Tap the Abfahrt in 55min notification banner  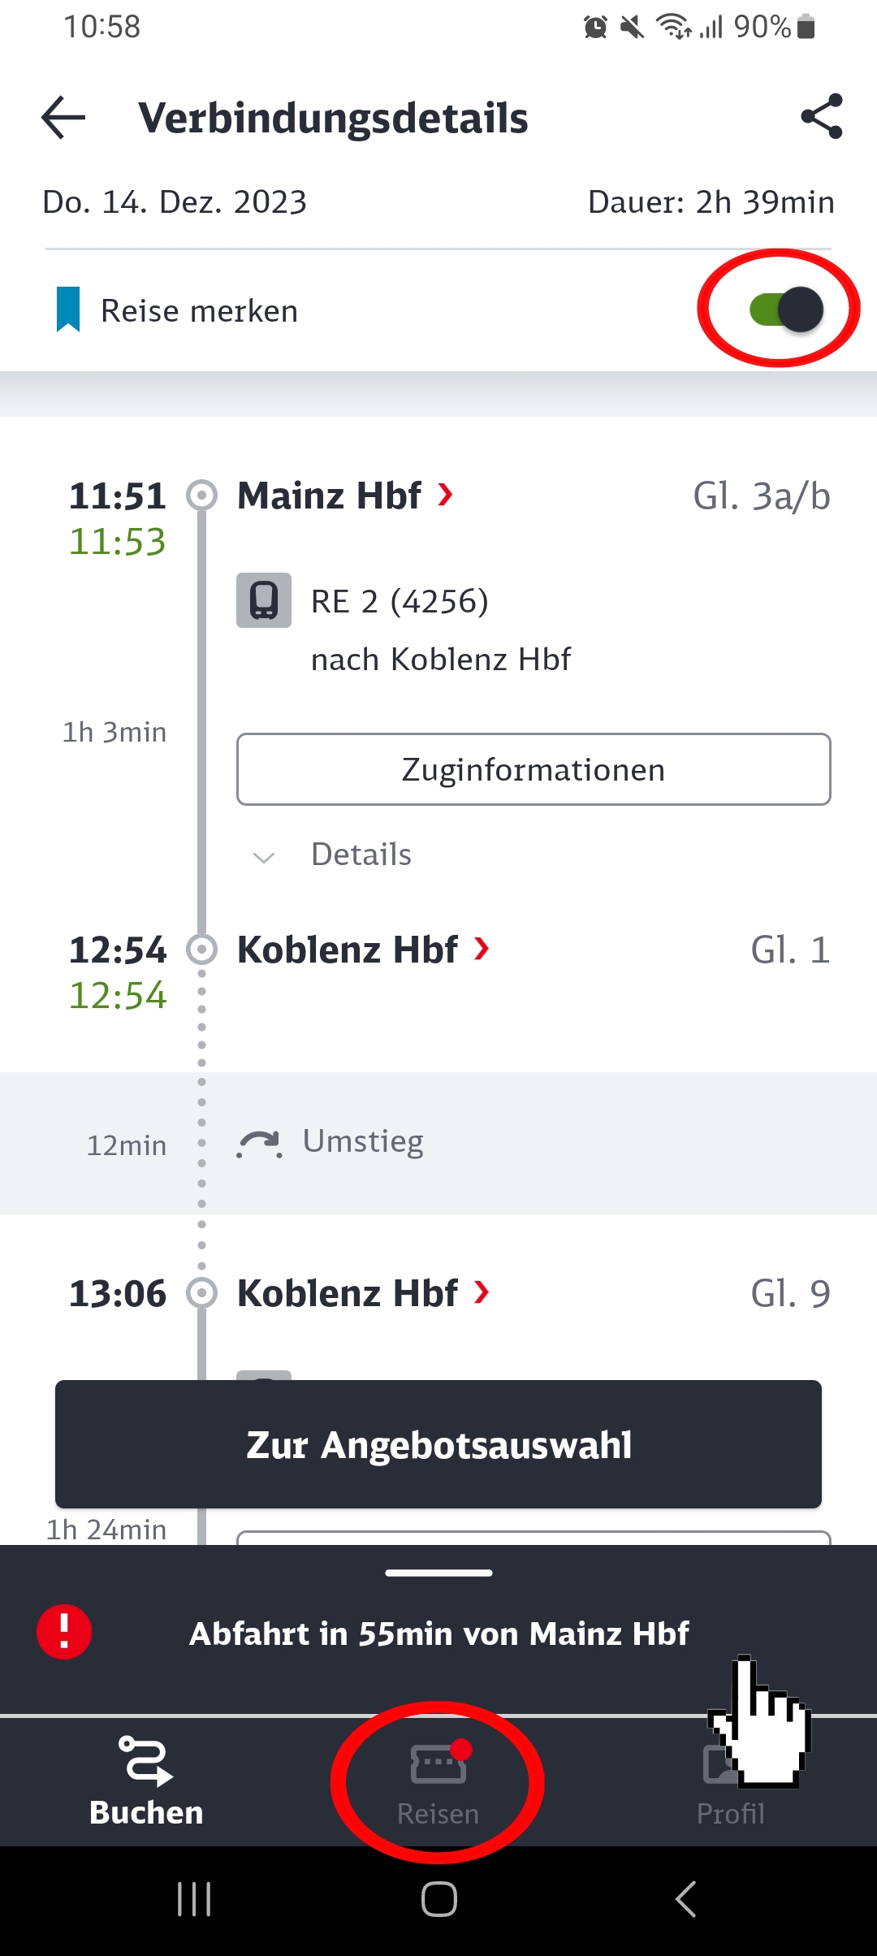[x=438, y=1633]
